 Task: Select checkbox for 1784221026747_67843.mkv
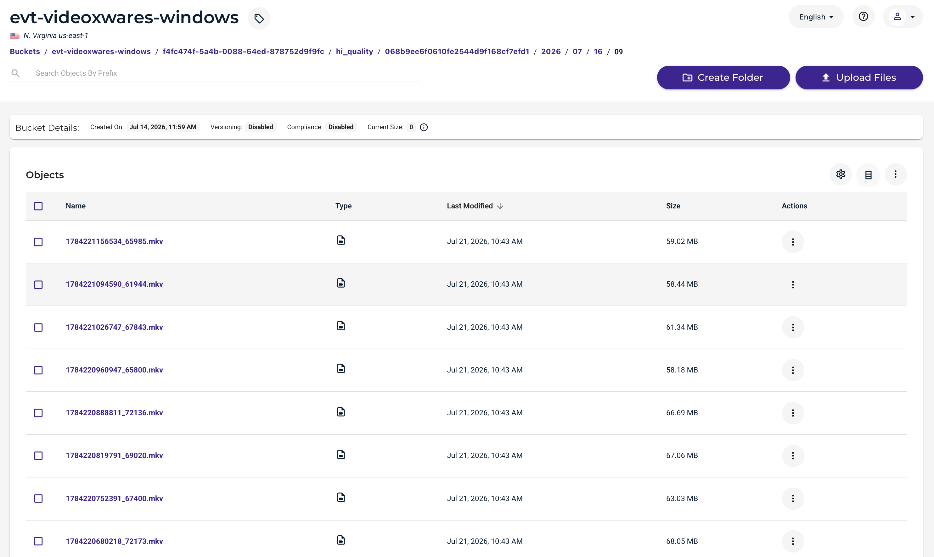tap(38, 327)
